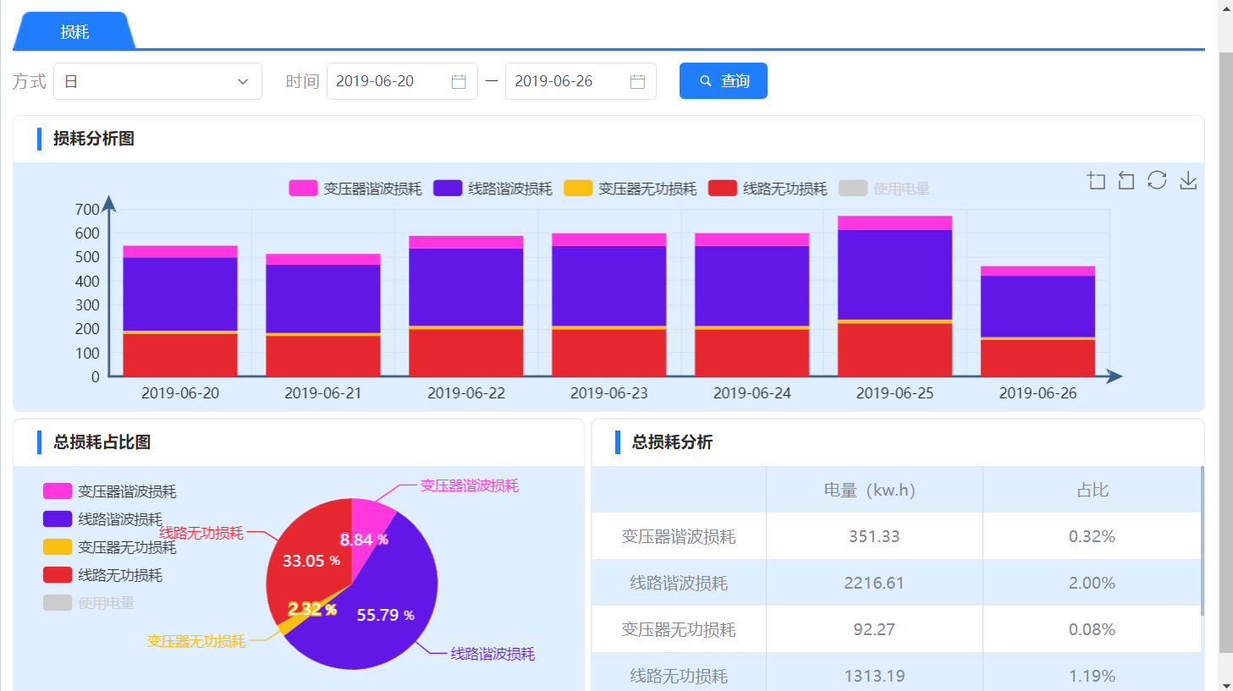Click table cell value 92.27

coord(874,630)
